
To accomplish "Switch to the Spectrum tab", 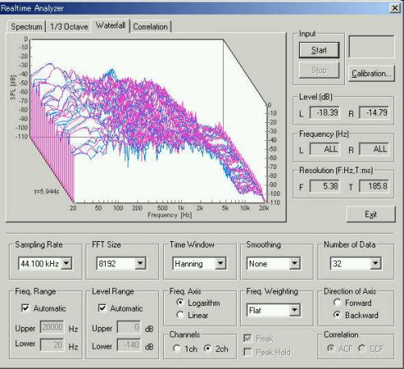I will point(27,27).
